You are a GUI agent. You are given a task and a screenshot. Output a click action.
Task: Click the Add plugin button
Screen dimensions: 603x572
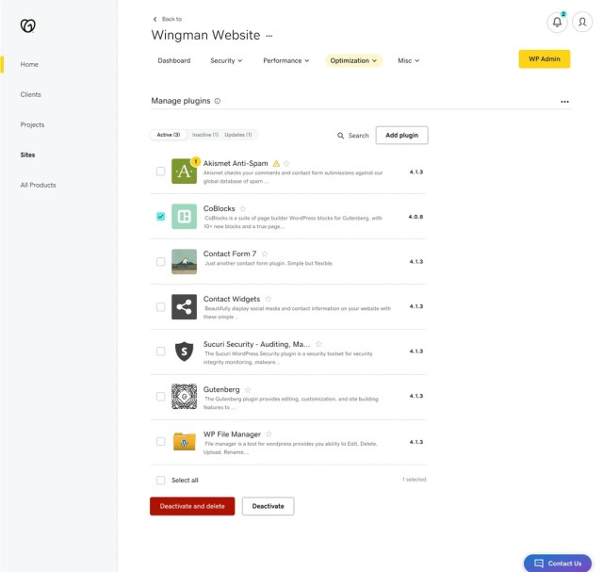tap(401, 136)
